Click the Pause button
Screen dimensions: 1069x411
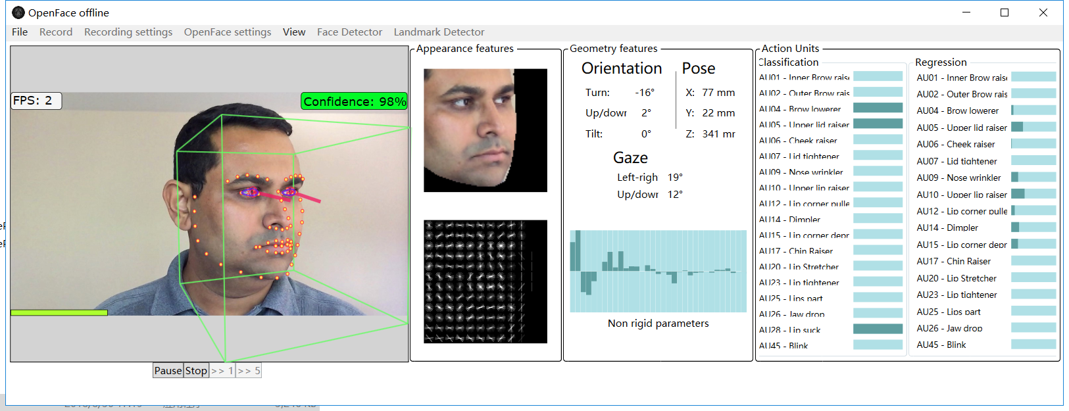(x=168, y=371)
